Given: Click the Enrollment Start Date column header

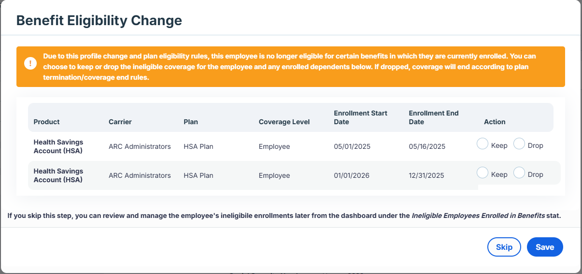Looking at the screenshot, I should pos(361,117).
